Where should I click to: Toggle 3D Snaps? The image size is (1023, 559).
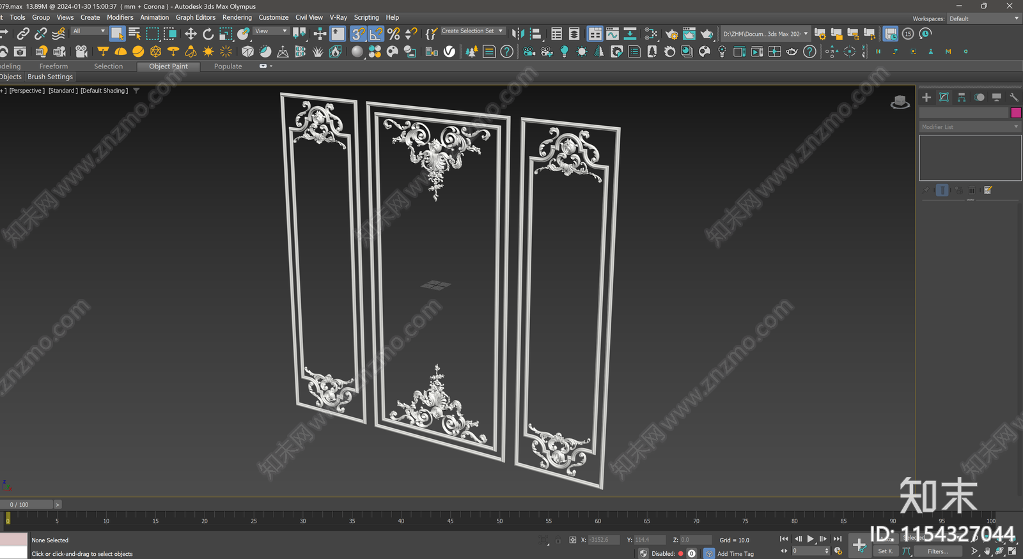click(x=359, y=33)
